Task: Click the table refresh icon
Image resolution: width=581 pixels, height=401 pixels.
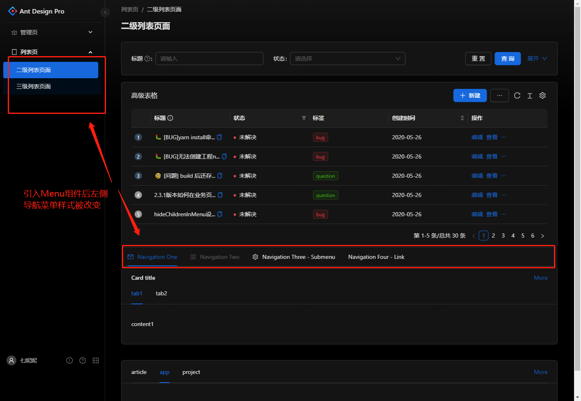Action: pyautogui.click(x=517, y=95)
